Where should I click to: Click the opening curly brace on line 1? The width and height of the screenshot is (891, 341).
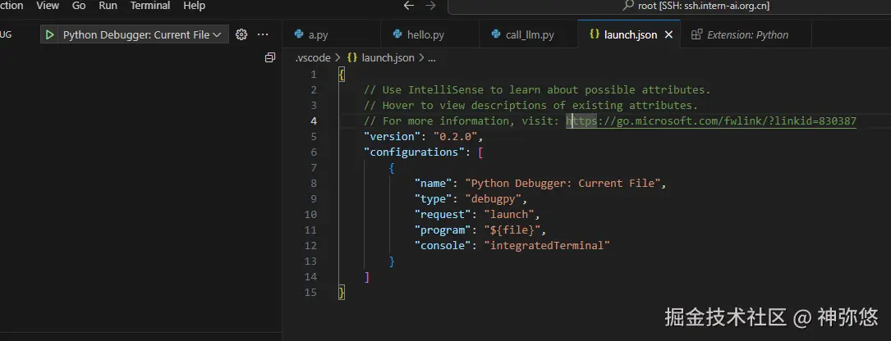pos(342,75)
